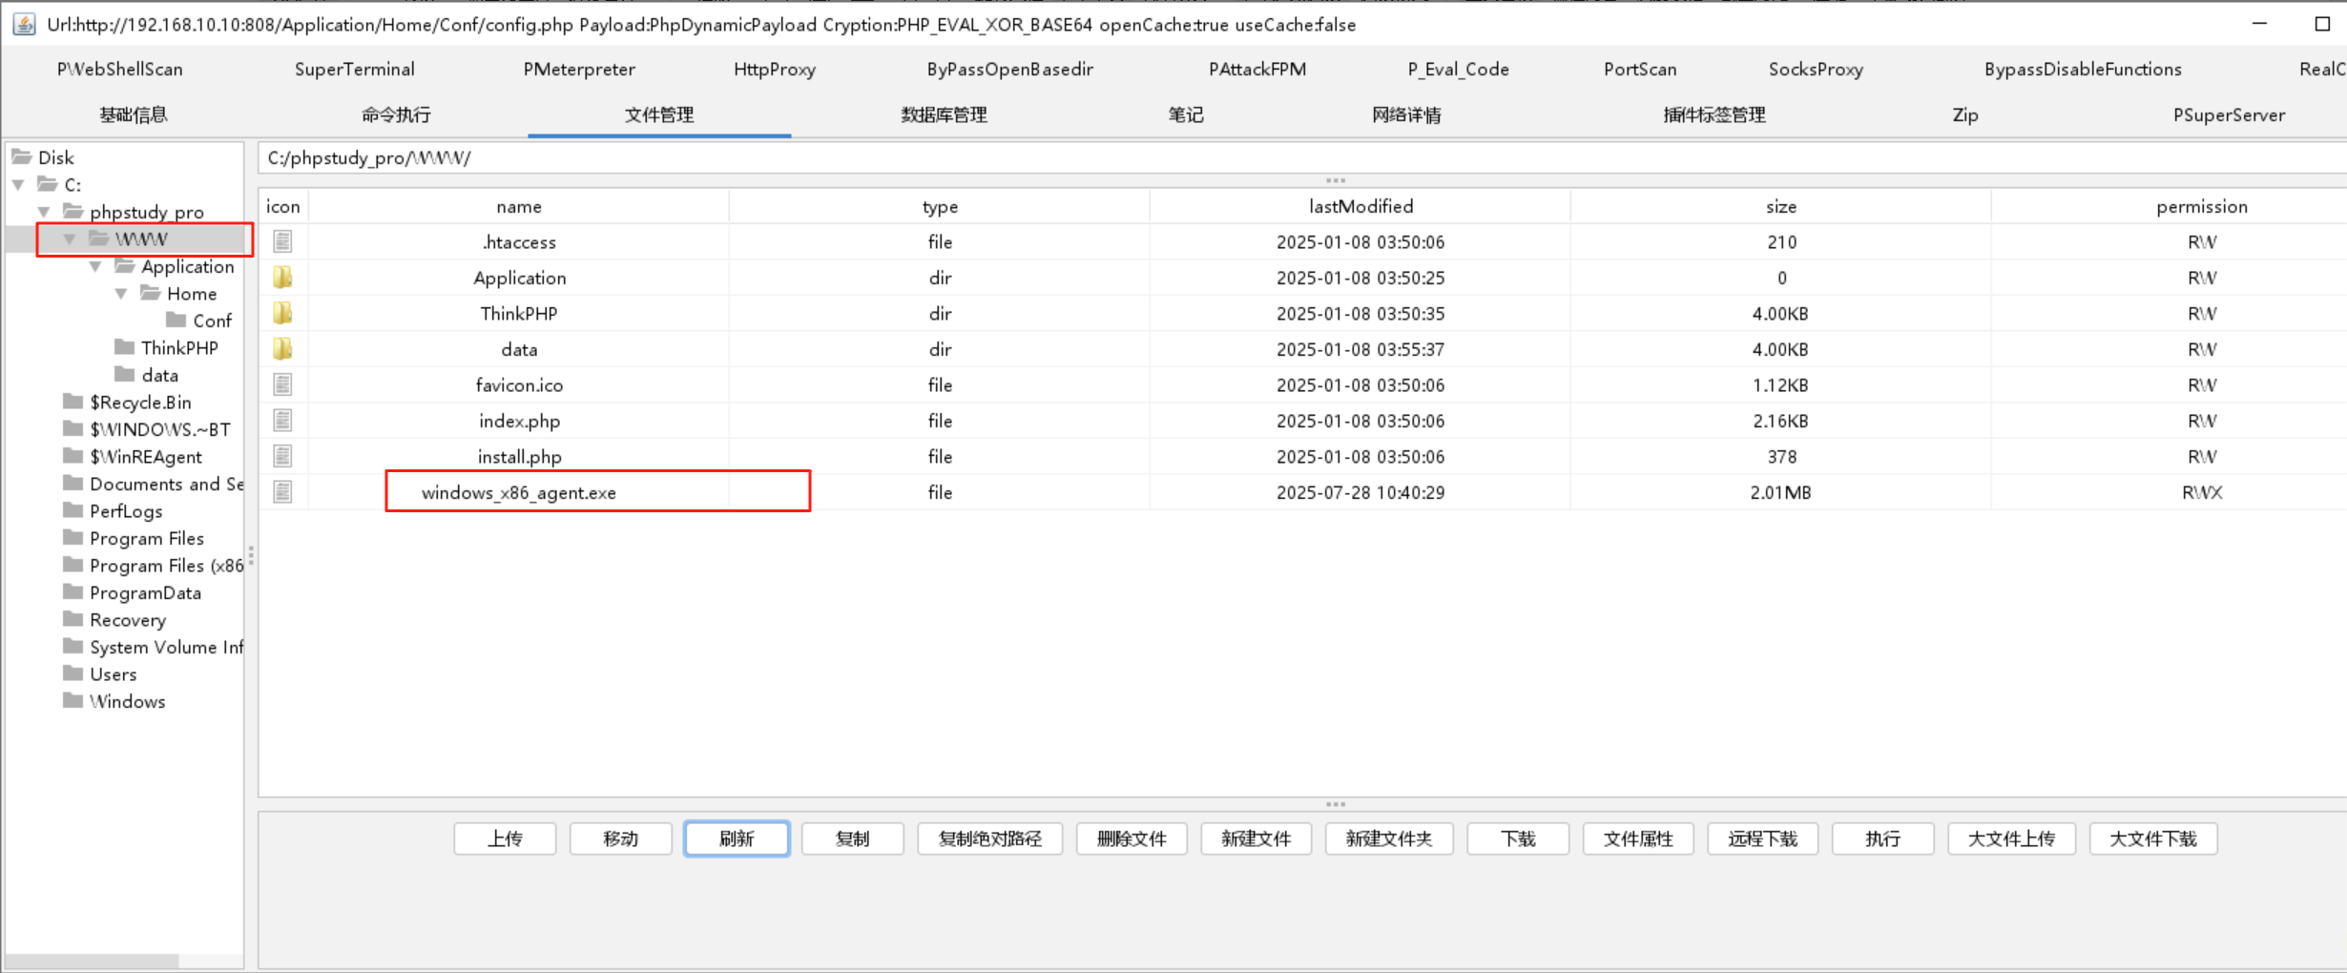Image resolution: width=2347 pixels, height=973 pixels.
Task: Click the Users folder icon
Action: click(x=73, y=673)
